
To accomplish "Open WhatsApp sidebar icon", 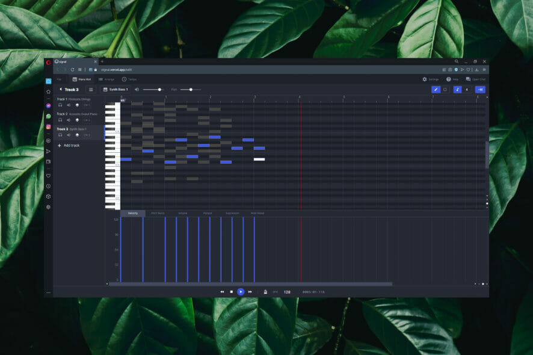I will 49,116.
